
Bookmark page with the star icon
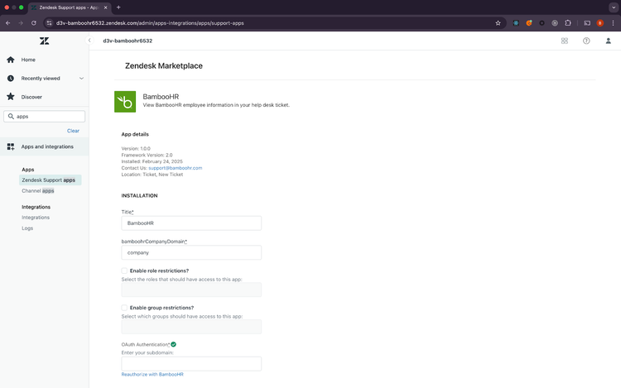pos(498,23)
